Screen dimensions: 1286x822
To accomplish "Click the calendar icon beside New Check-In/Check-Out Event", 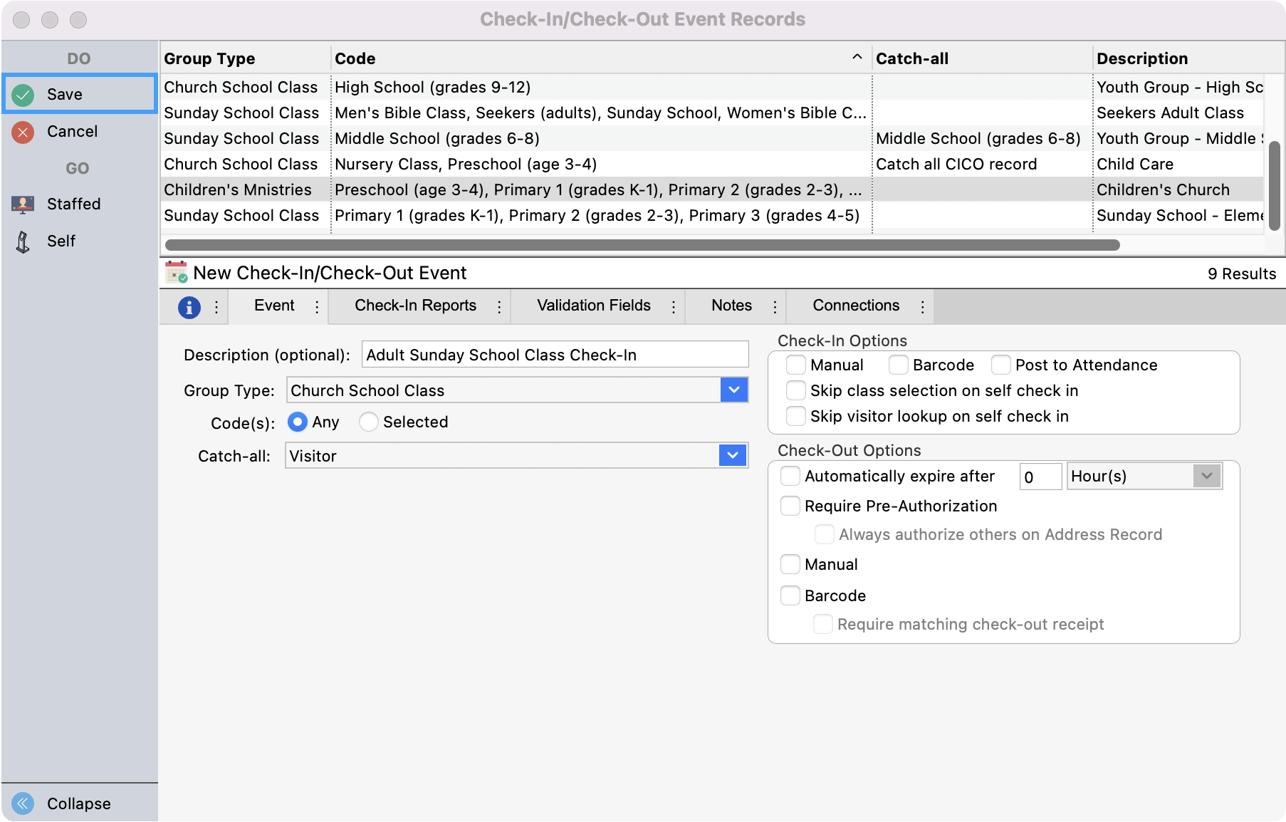I will (x=175, y=272).
